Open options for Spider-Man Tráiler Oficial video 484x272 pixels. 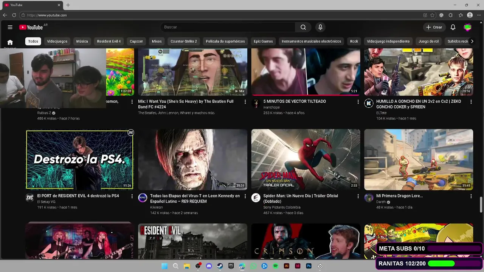pos(358,196)
